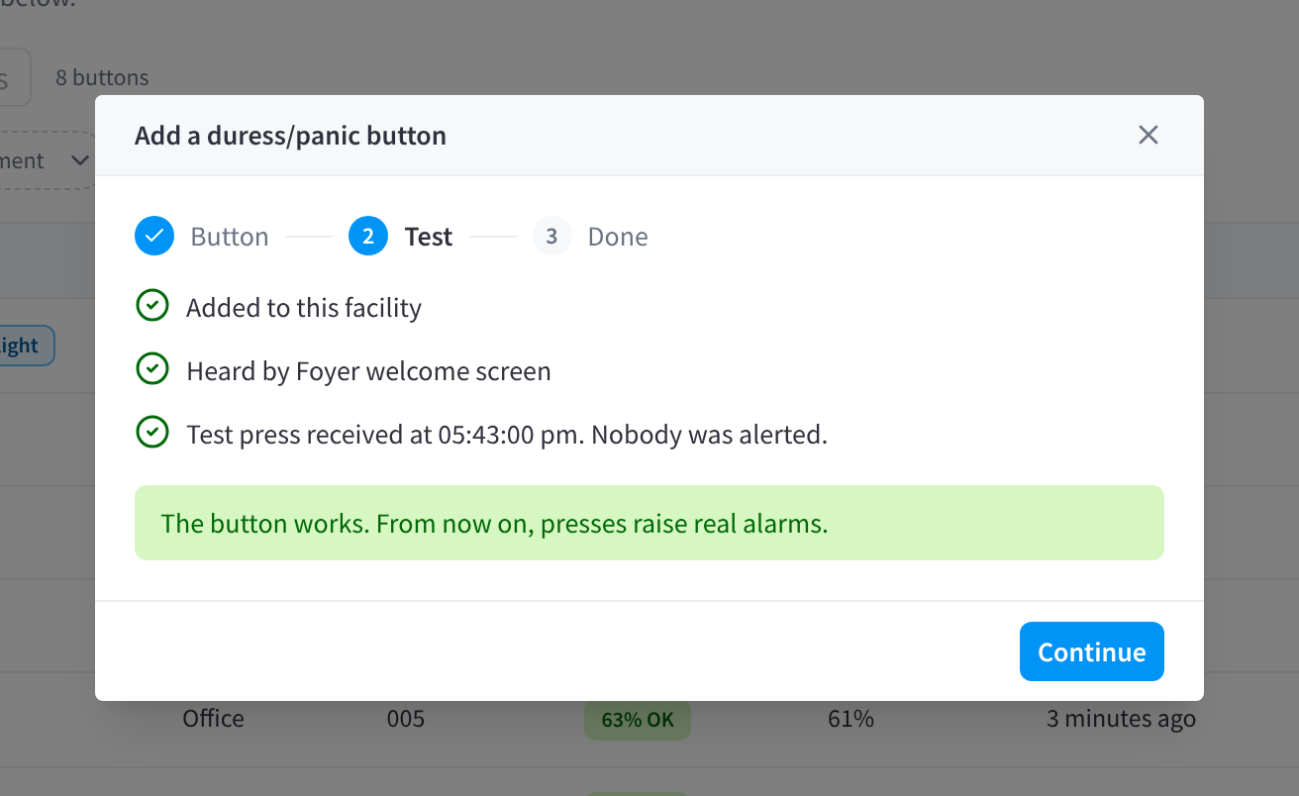The height and width of the screenshot is (796, 1299).
Task: Expand the partially hidden dropdown chevron behind dialog
Action: click(81, 160)
